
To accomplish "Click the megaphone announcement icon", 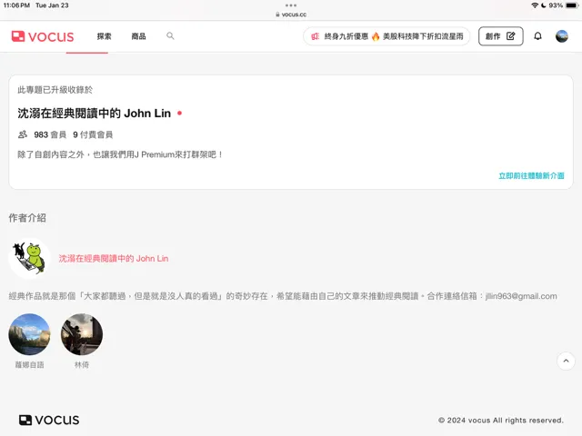I will (316, 36).
